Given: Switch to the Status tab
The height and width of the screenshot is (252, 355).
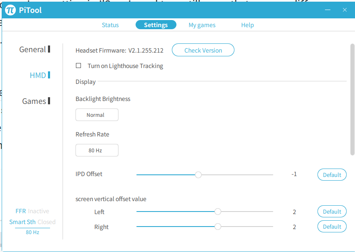Looking at the screenshot, I should tap(110, 25).
